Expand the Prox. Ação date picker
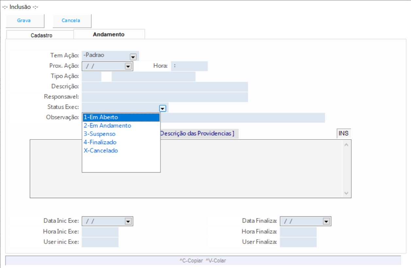This screenshot has width=411, height=268. click(128, 66)
